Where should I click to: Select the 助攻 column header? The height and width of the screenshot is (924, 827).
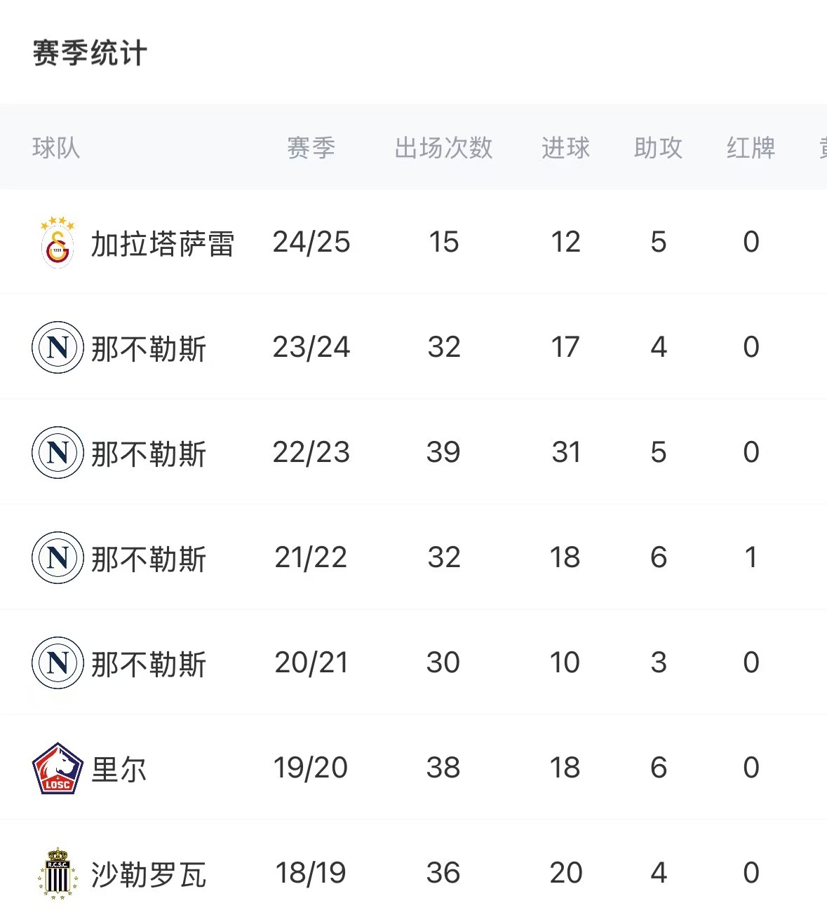click(658, 148)
